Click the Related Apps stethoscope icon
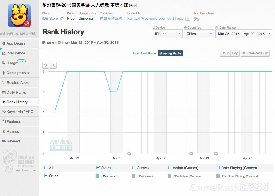 pos(4,82)
